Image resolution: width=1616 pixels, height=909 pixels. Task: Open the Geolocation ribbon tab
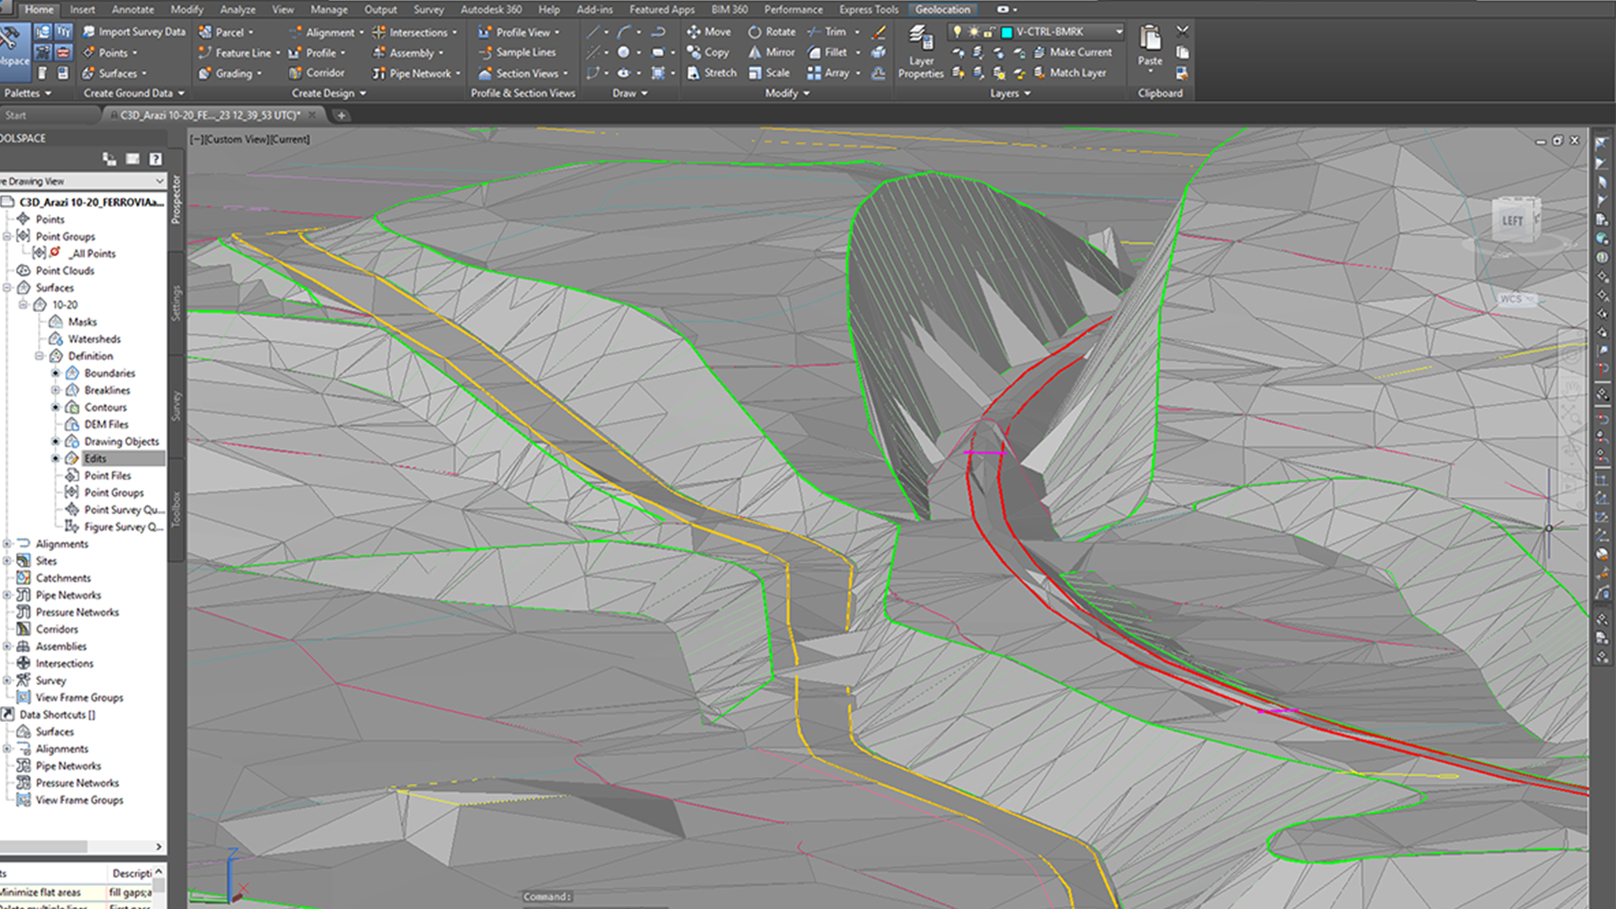tap(943, 9)
